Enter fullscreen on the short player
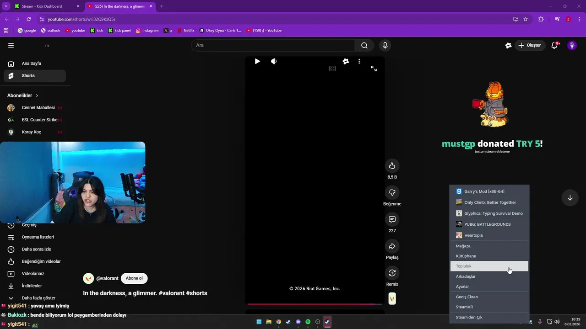 point(374,69)
